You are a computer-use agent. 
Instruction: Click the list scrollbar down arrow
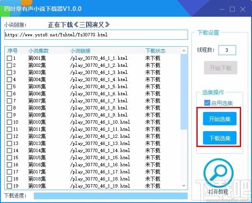184,186
